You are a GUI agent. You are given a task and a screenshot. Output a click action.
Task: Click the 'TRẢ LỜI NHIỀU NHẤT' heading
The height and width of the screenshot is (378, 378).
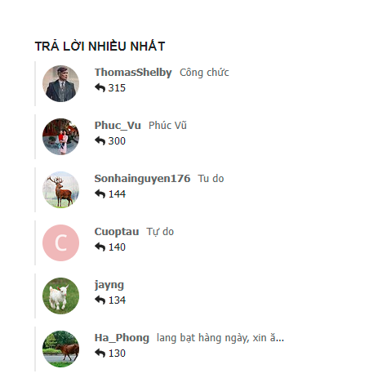coord(100,46)
